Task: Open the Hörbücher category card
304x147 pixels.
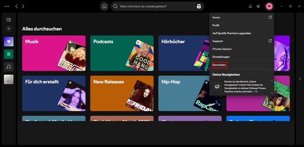Action: coord(184,53)
